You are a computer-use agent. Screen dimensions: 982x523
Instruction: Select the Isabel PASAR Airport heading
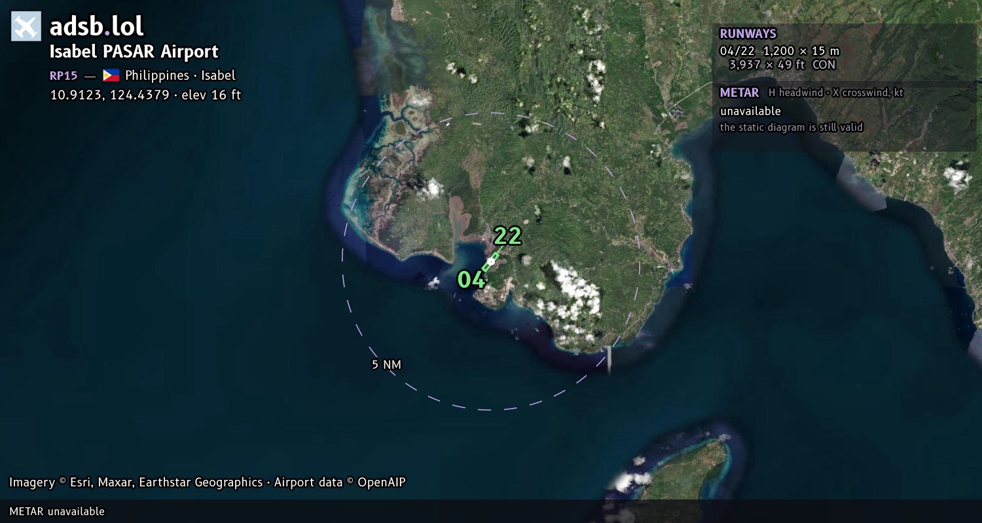click(134, 52)
